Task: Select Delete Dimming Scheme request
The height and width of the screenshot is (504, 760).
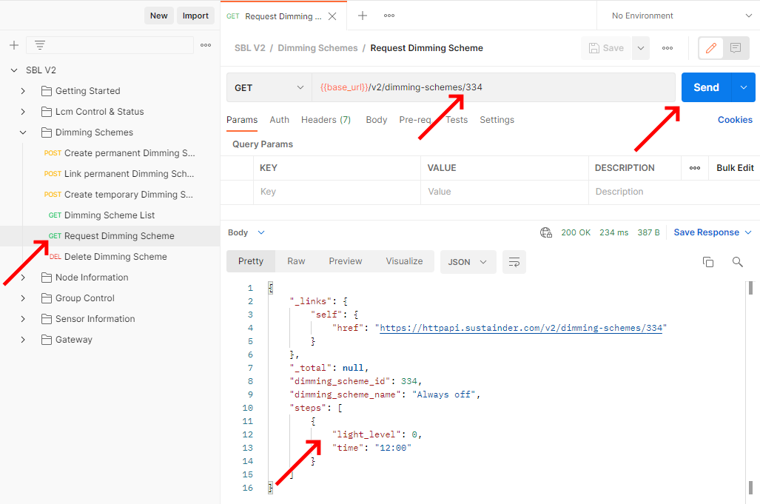Action: click(x=115, y=257)
